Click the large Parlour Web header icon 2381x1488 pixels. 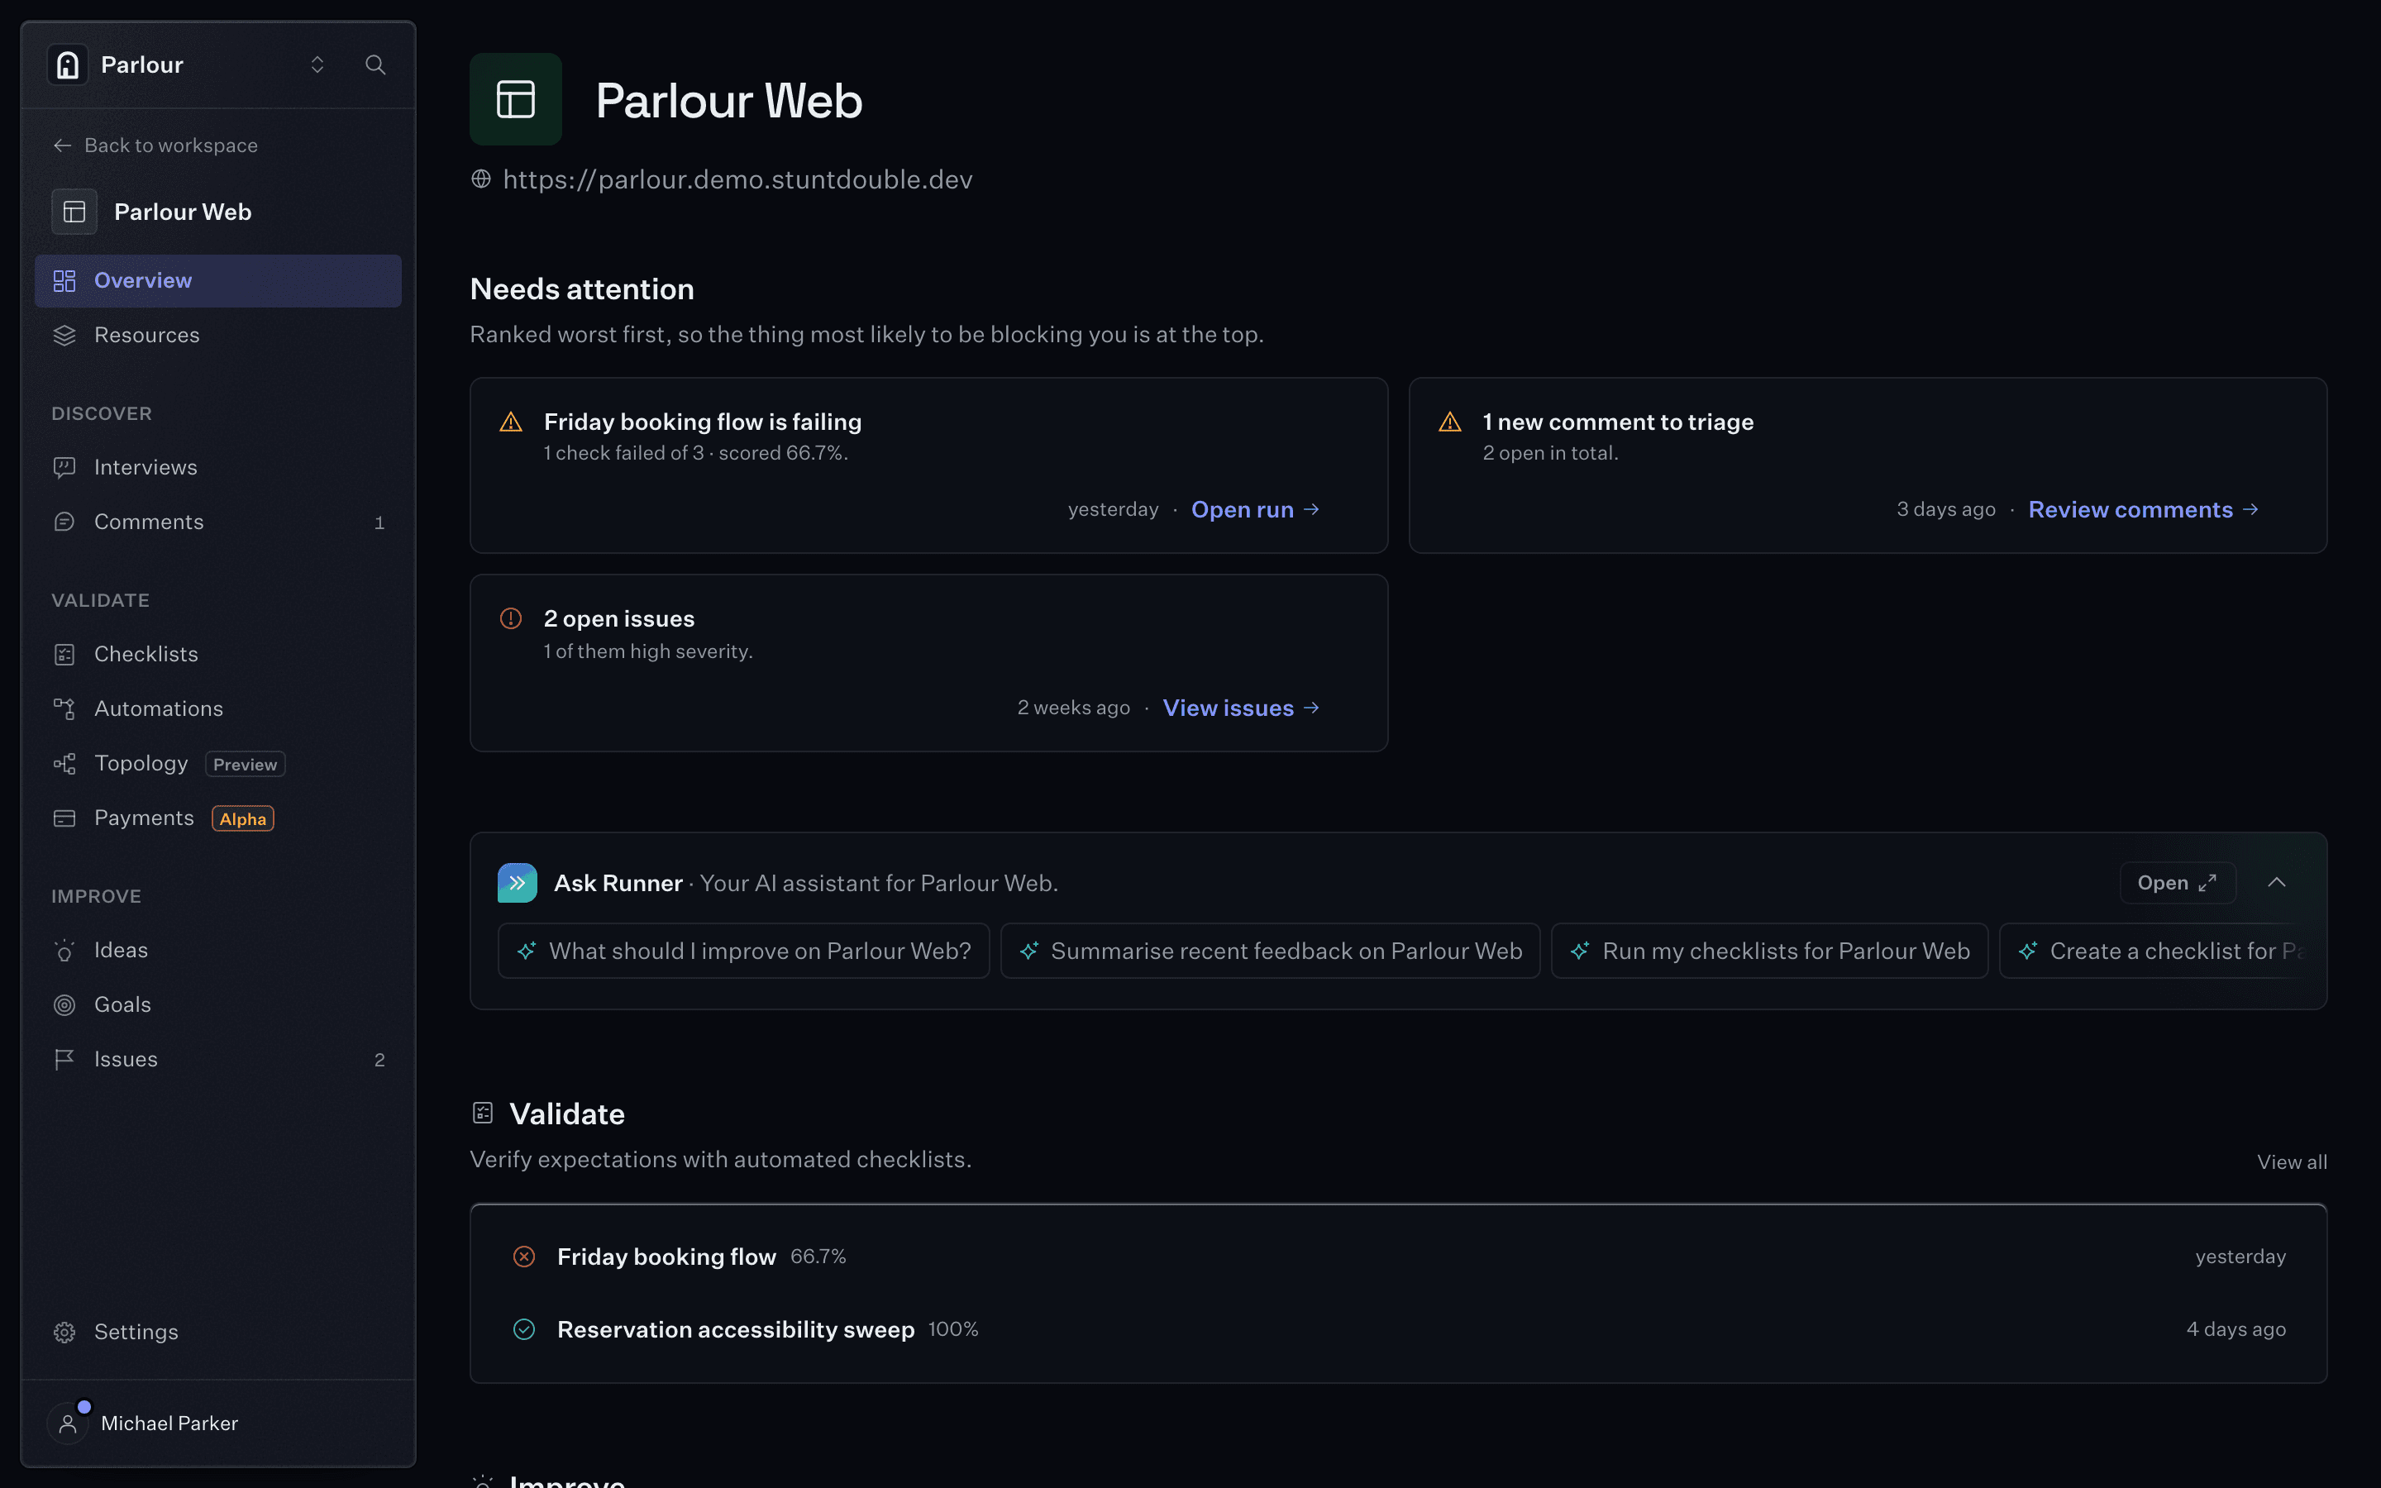tap(516, 99)
